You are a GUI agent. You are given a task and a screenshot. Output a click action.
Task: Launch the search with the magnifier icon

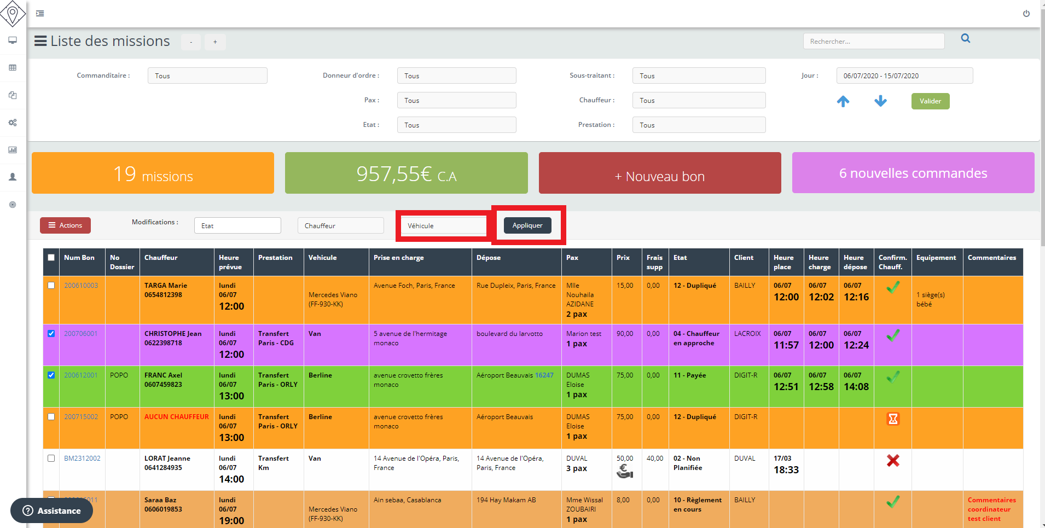[966, 38]
